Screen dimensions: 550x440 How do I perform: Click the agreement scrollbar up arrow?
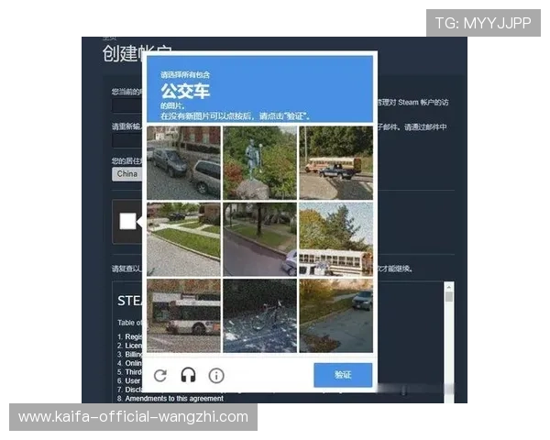[448, 287]
